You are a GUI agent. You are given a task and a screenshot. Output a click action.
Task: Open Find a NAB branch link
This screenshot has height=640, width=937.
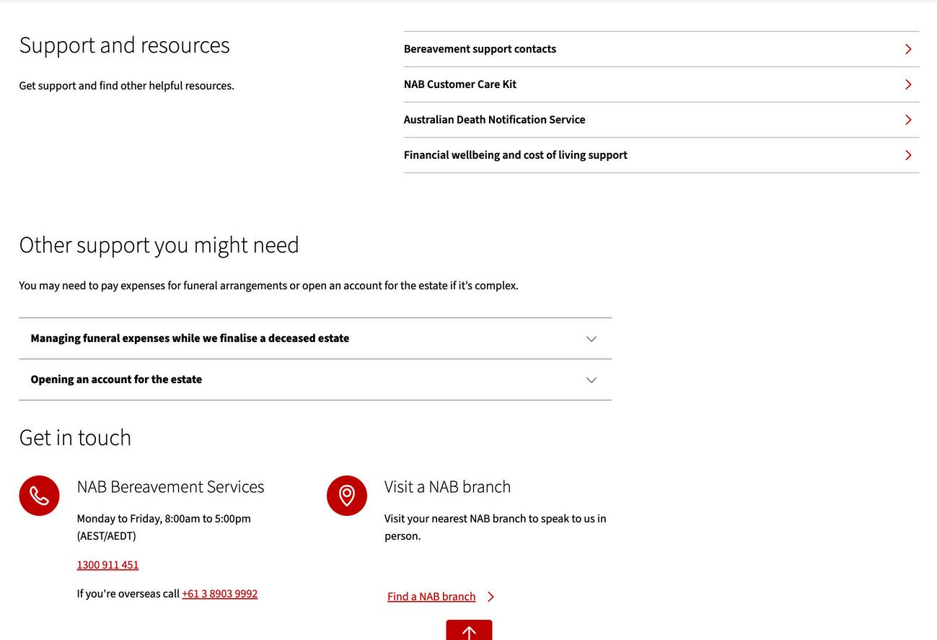click(x=431, y=597)
